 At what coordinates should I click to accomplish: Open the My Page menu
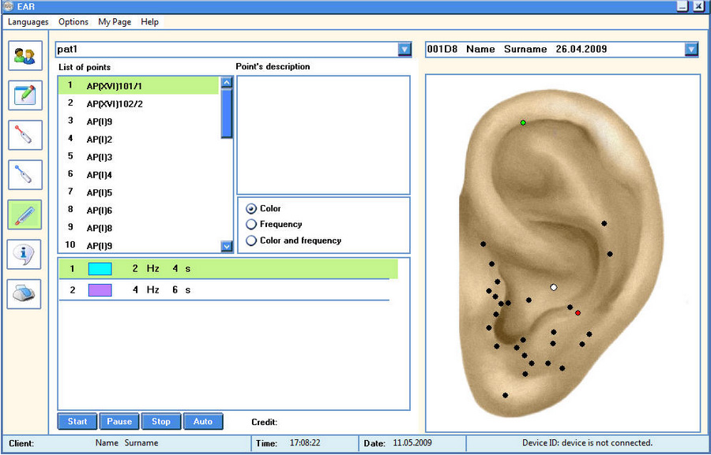coord(115,22)
